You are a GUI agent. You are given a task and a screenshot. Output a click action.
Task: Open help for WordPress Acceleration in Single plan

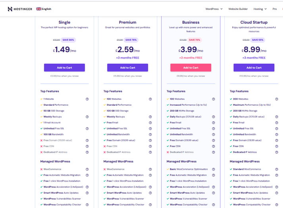(x=87, y=187)
